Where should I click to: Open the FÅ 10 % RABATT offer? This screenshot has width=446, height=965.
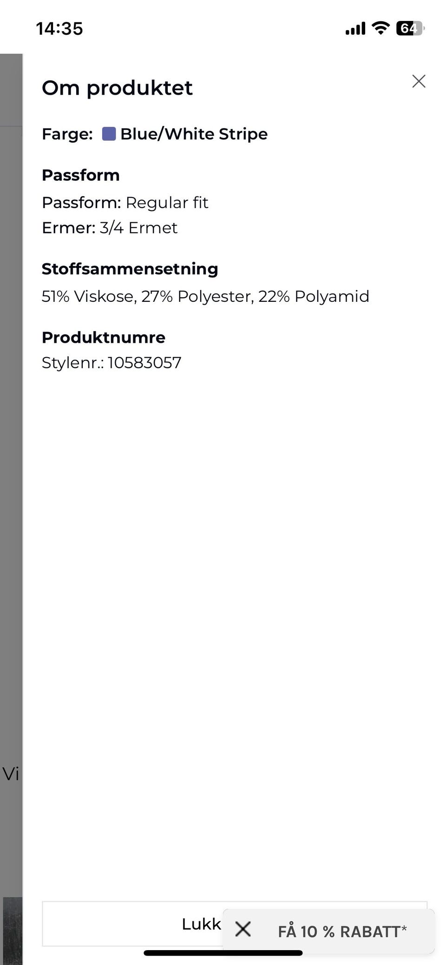342,931
